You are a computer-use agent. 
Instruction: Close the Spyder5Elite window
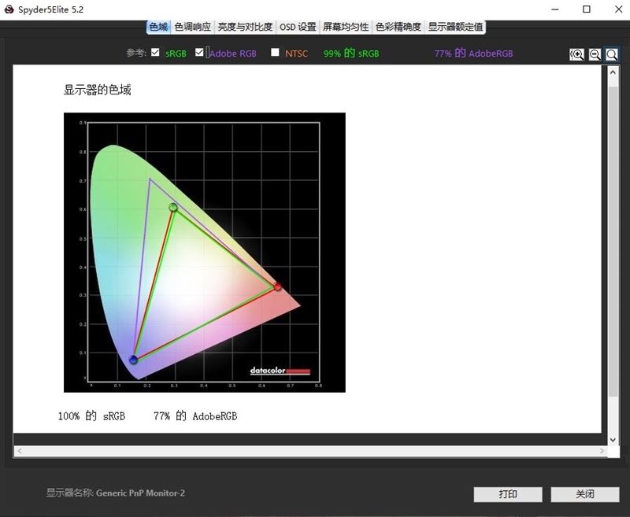pyautogui.click(x=618, y=9)
